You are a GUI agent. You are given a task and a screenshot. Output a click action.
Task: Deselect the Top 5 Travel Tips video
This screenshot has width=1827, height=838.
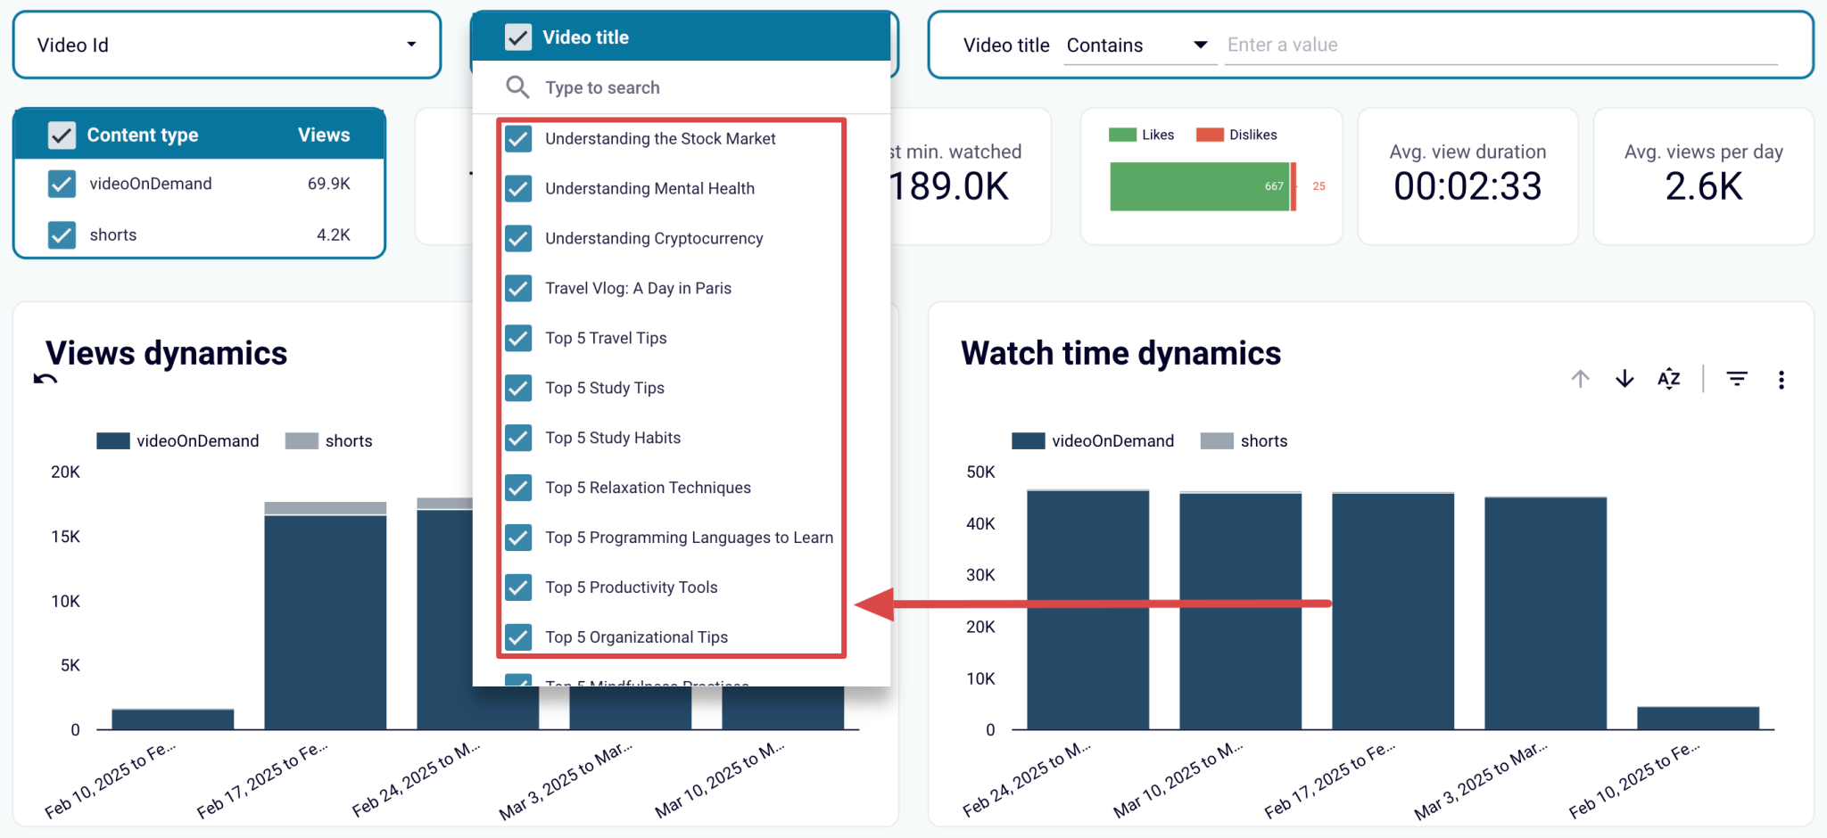[x=518, y=338]
